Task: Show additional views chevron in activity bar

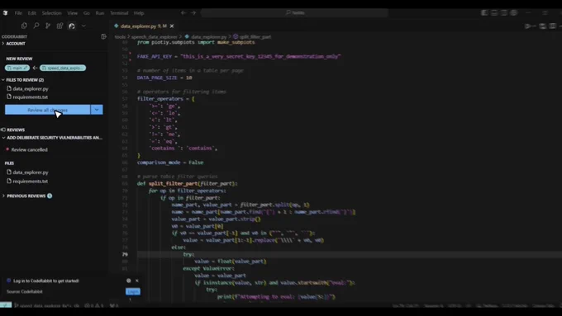Action: (x=83, y=26)
